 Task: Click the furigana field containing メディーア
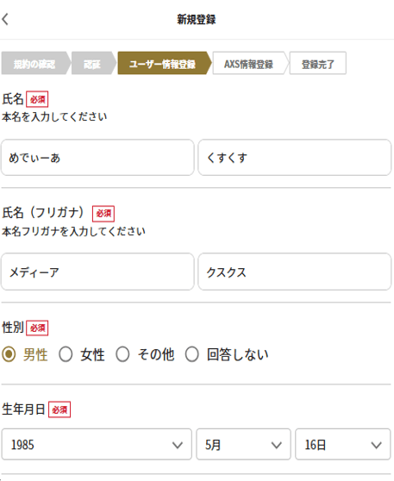[x=97, y=272]
